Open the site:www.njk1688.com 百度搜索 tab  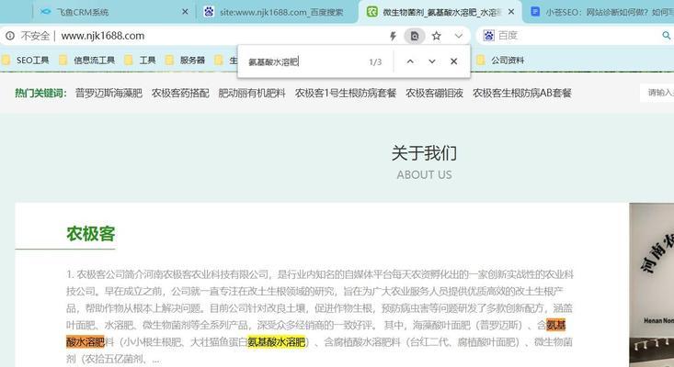[278, 12]
